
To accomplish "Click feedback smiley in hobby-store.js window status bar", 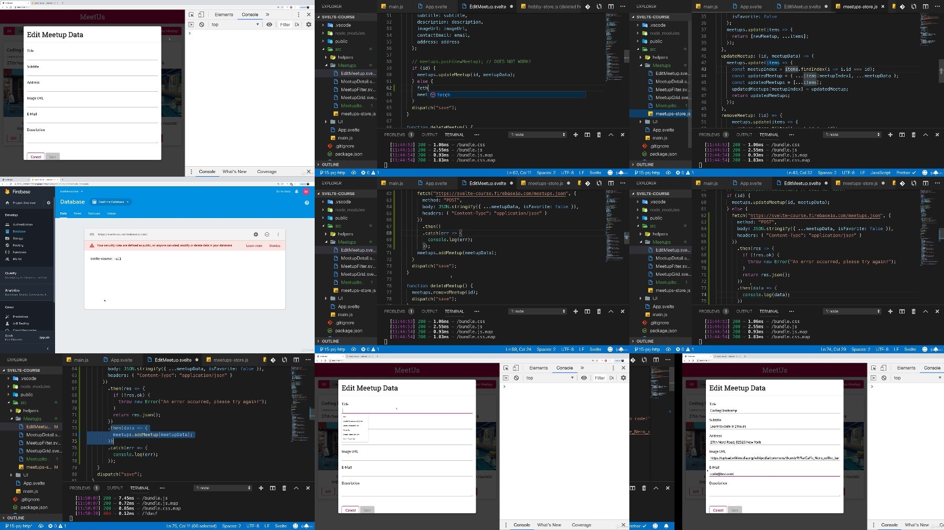I will tap(610, 172).
